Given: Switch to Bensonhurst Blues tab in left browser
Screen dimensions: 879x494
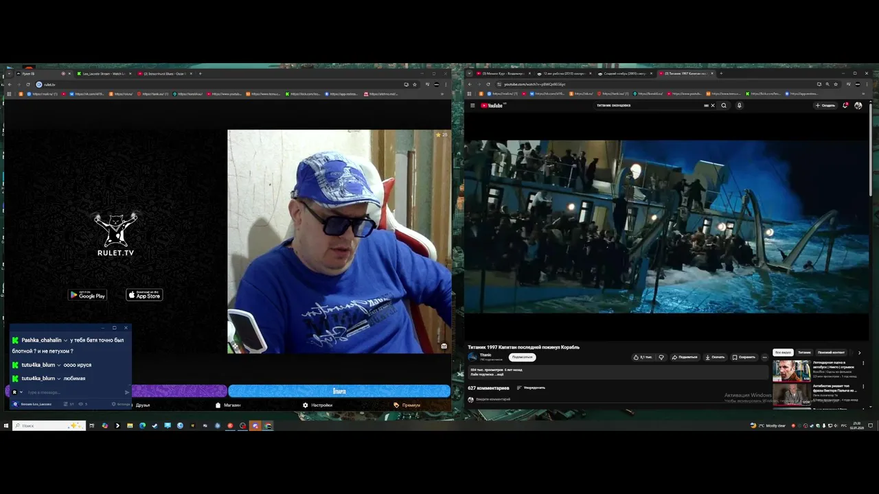Looking at the screenshot, I should [163, 73].
